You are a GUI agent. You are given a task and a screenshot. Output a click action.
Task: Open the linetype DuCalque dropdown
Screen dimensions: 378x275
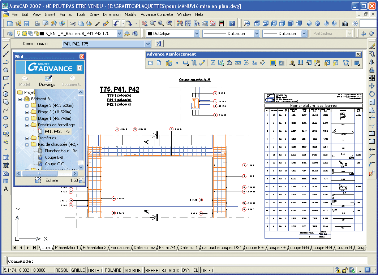coord(257,34)
